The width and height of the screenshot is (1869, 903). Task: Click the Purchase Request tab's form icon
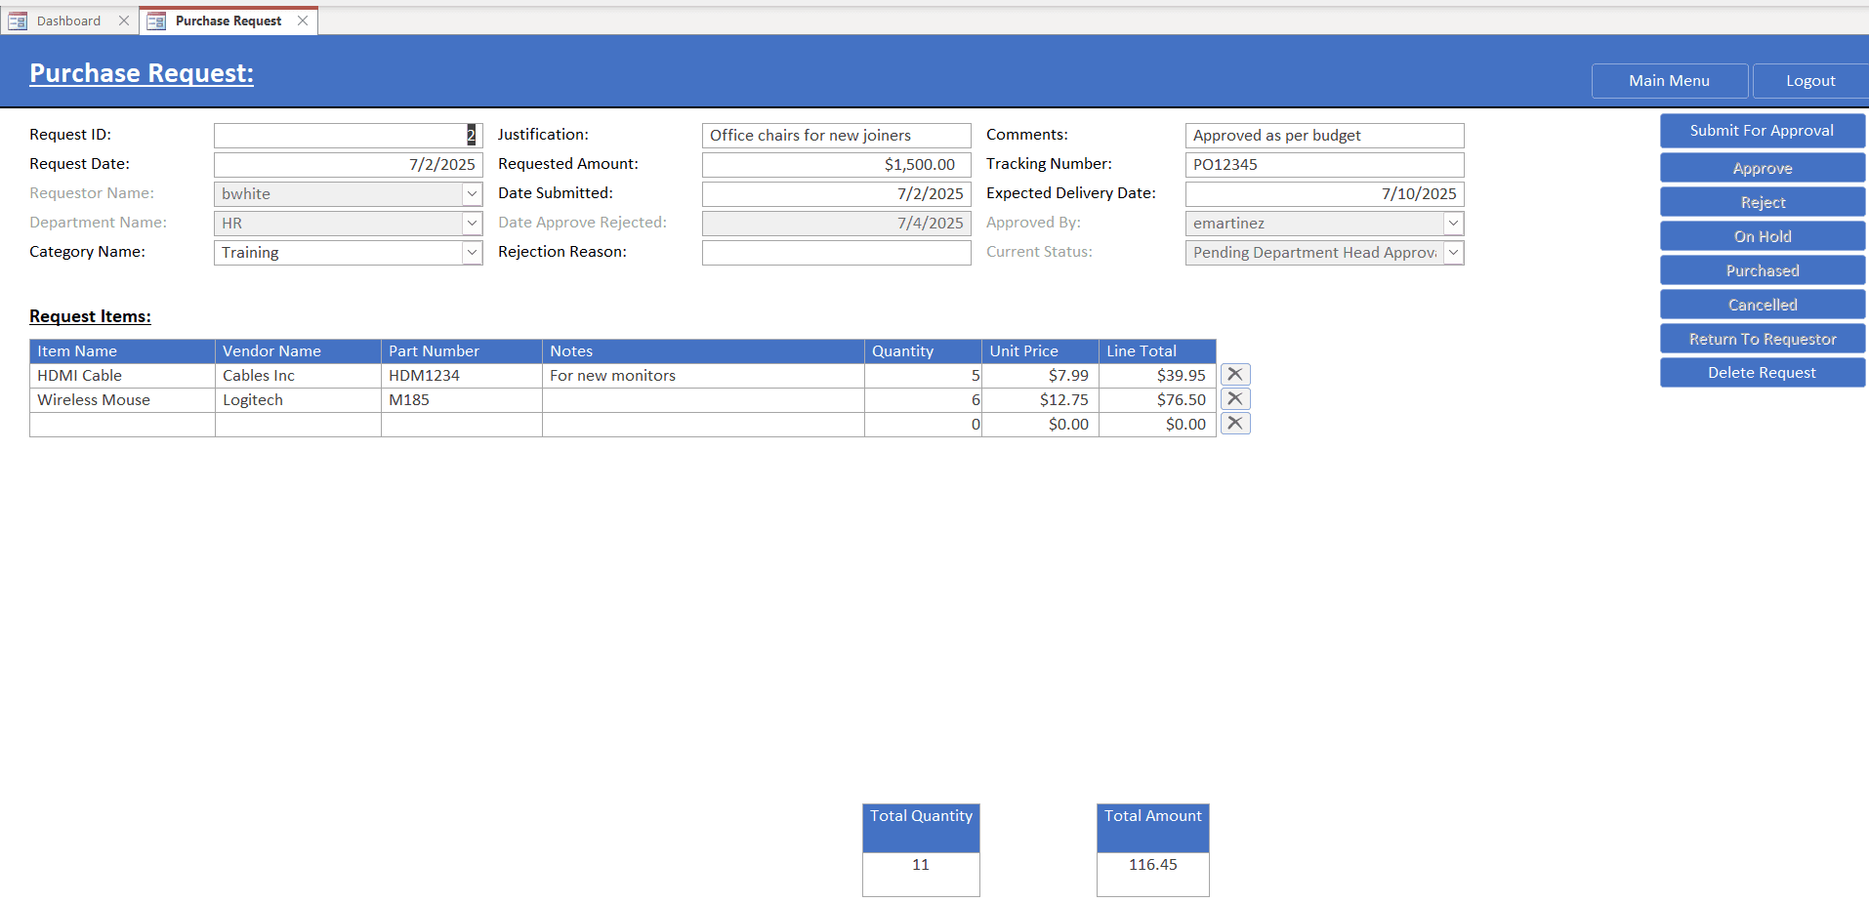click(156, 20)
